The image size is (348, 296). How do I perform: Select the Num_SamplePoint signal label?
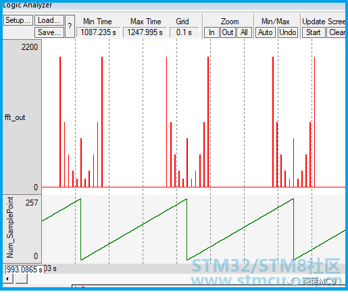10,227
